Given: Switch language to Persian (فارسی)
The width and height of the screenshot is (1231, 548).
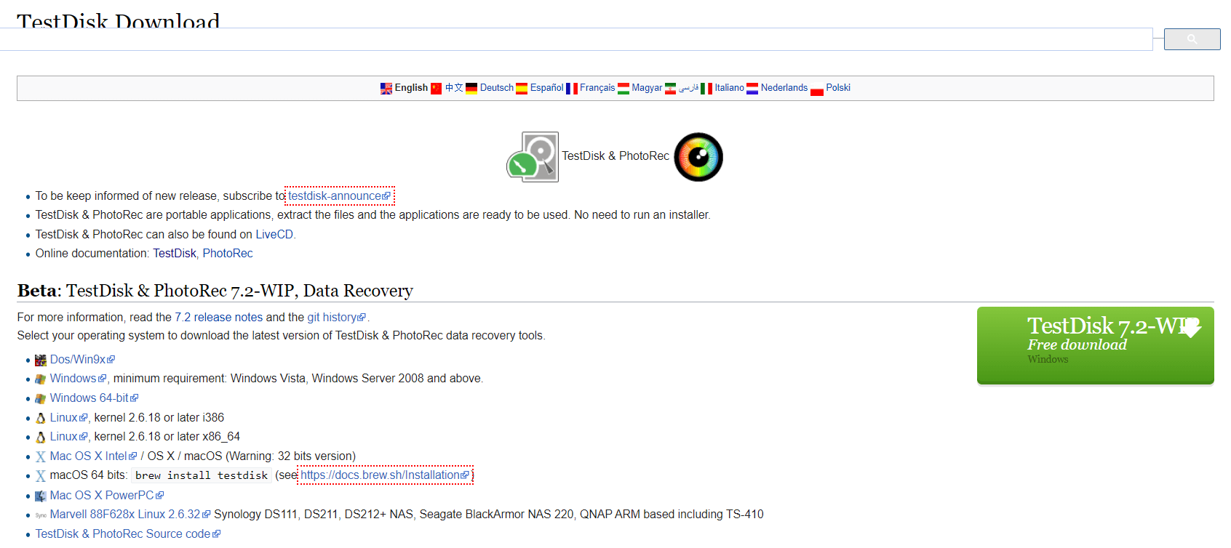Looking at the screenshot, I should [x=689, y=88].
